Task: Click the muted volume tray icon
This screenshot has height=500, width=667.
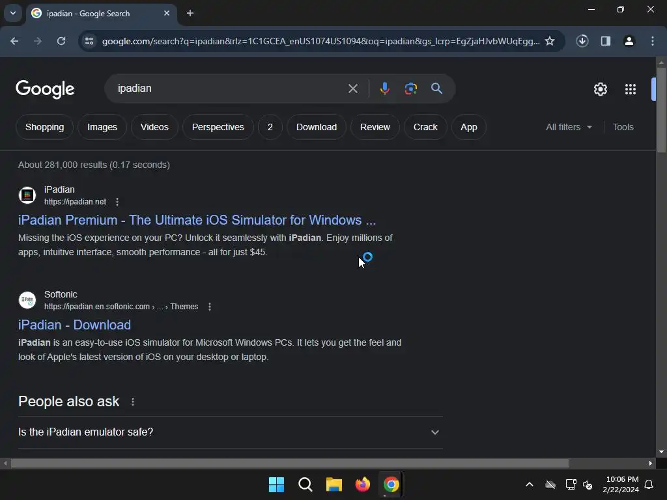Action: point(588,484)
